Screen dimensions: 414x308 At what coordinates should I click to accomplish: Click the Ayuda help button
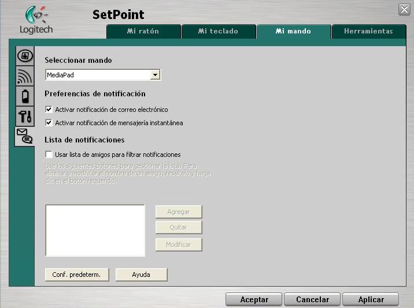pos(141,275)
